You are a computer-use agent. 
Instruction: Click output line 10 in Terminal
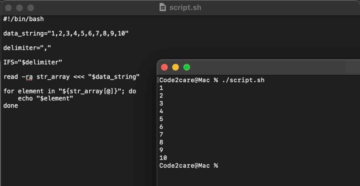coord(163,158)
